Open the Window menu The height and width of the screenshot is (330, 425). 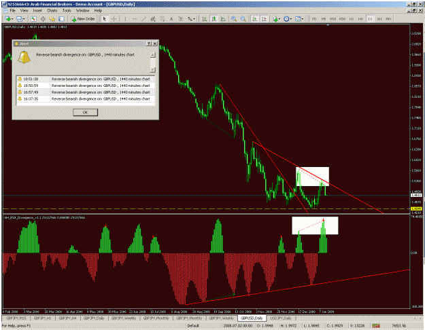(83, 11)
